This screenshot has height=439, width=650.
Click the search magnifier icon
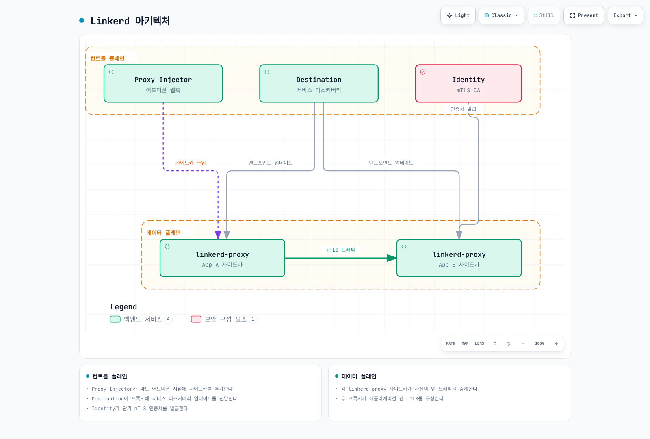495,343
